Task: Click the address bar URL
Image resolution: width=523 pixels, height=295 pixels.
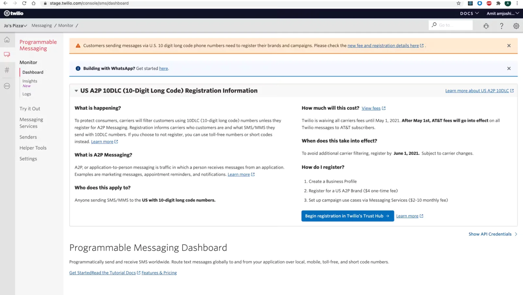Action: pyautogui.click(x=89, y=3)
